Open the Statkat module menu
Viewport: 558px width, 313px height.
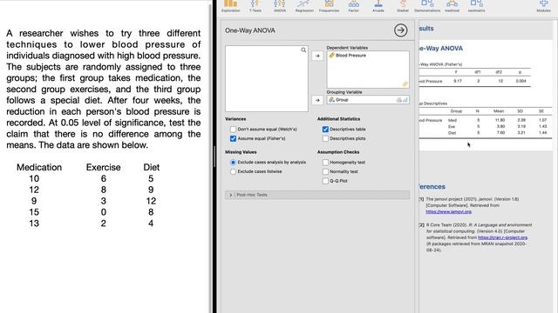[403, 6]
